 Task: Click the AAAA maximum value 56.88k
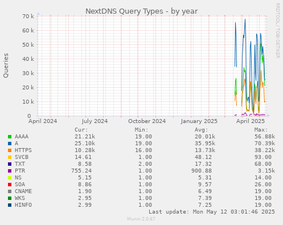click(x=265, y=137)
